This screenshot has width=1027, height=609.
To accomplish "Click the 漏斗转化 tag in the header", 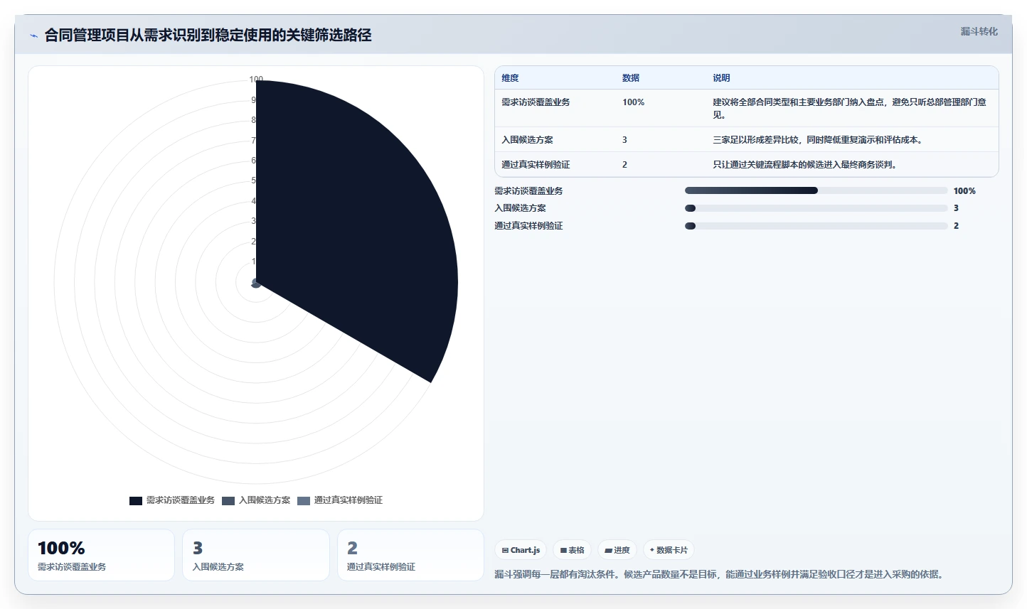I will tap(979, 31).
